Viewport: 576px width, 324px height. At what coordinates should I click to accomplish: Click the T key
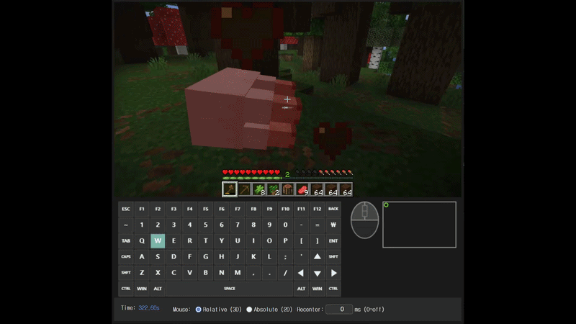206,241
